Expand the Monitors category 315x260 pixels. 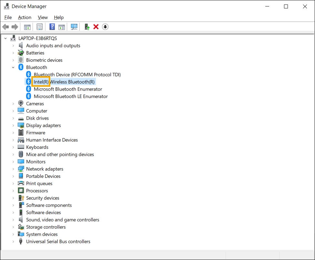(x=13, y=162)
